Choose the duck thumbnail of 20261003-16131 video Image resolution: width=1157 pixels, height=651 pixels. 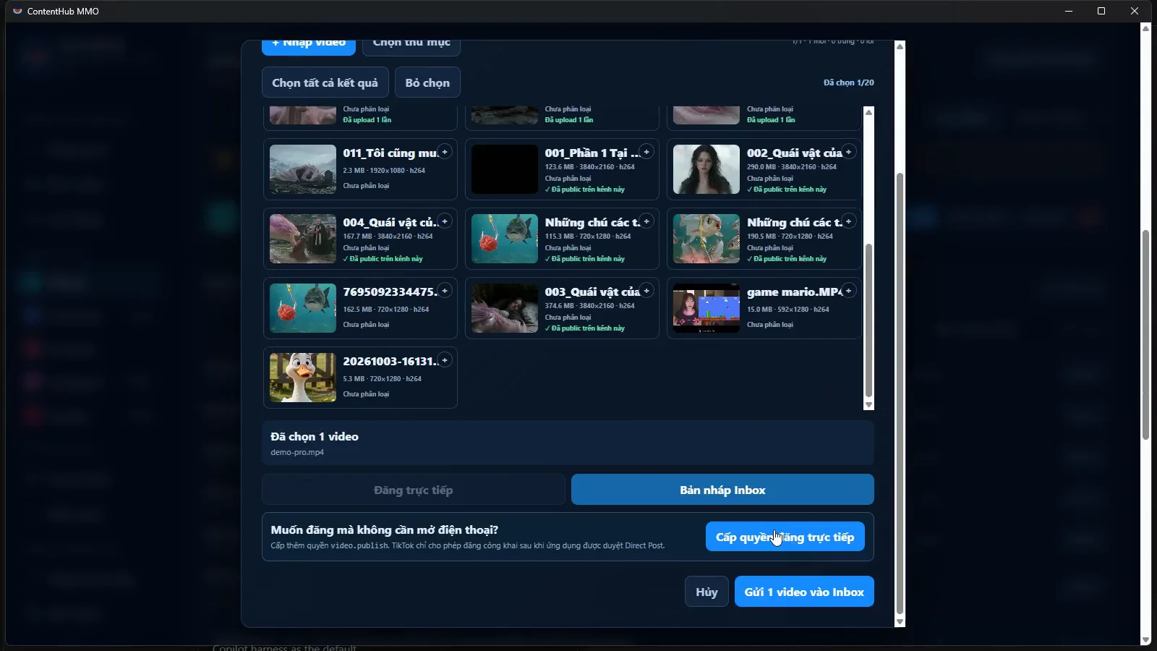coord(303,378)
